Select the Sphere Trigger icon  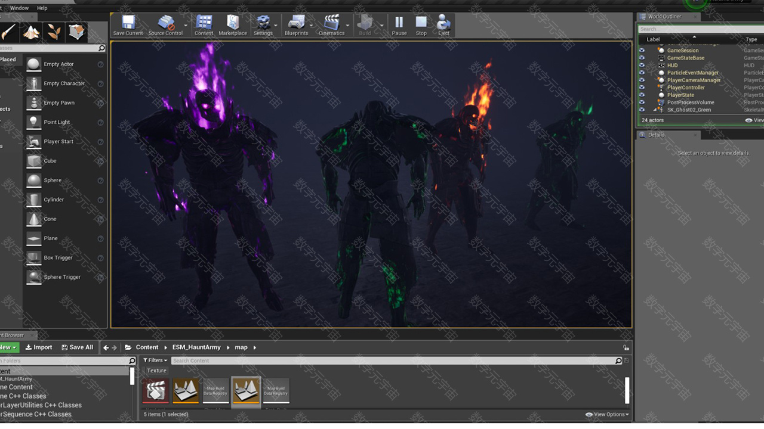(34, 277)
